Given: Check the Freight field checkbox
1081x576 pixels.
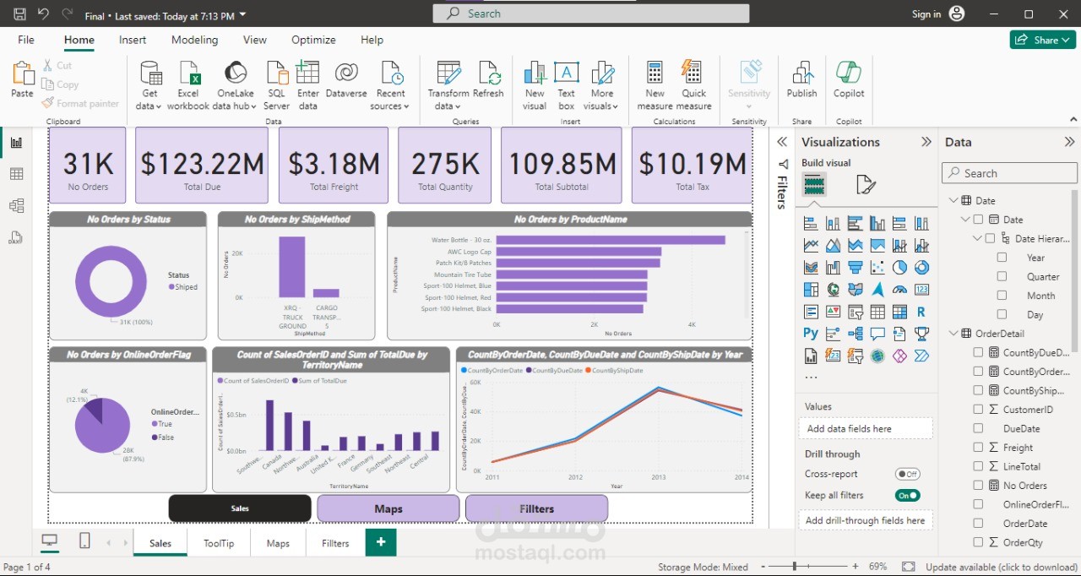Looking at the screenshot, I should [x=978, y=448].
